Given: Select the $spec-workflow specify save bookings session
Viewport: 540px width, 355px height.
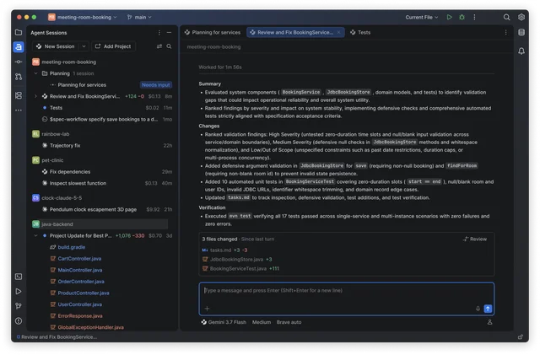Looking at the screenshot, I should (102, 119).
